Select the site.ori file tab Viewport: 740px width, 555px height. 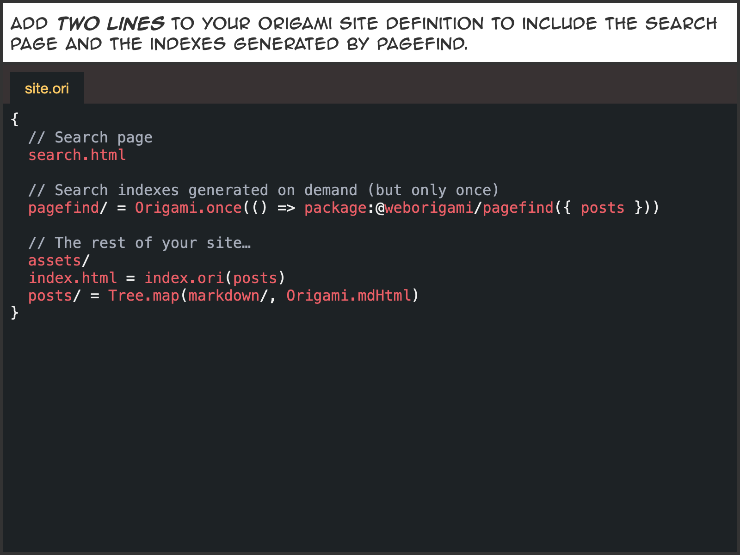47,88
